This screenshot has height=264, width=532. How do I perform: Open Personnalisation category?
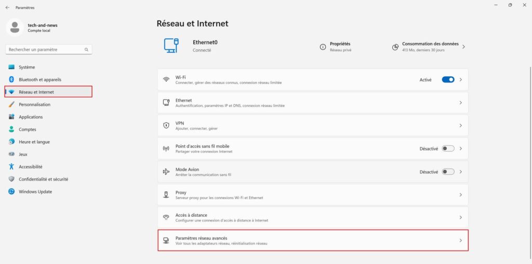[x=48, y=104]
